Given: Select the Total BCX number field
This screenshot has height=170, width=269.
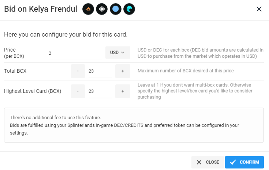Looking at the screenshot, I should [100, 71].
